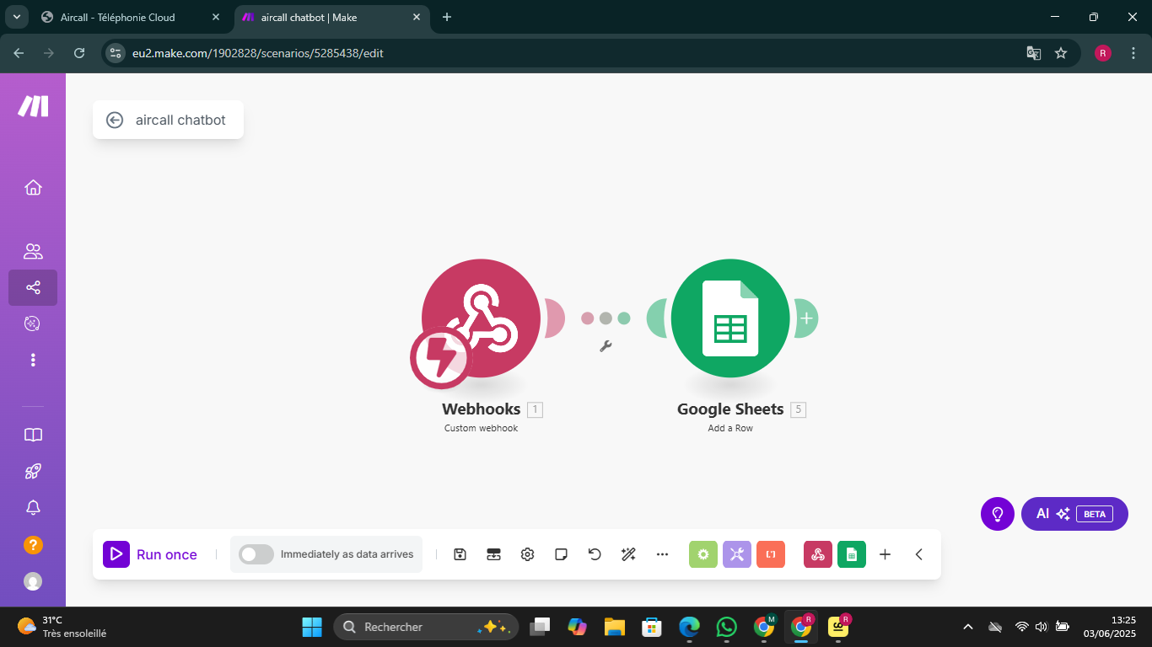Open the Chrome three-dot menu

(1132, 53)
